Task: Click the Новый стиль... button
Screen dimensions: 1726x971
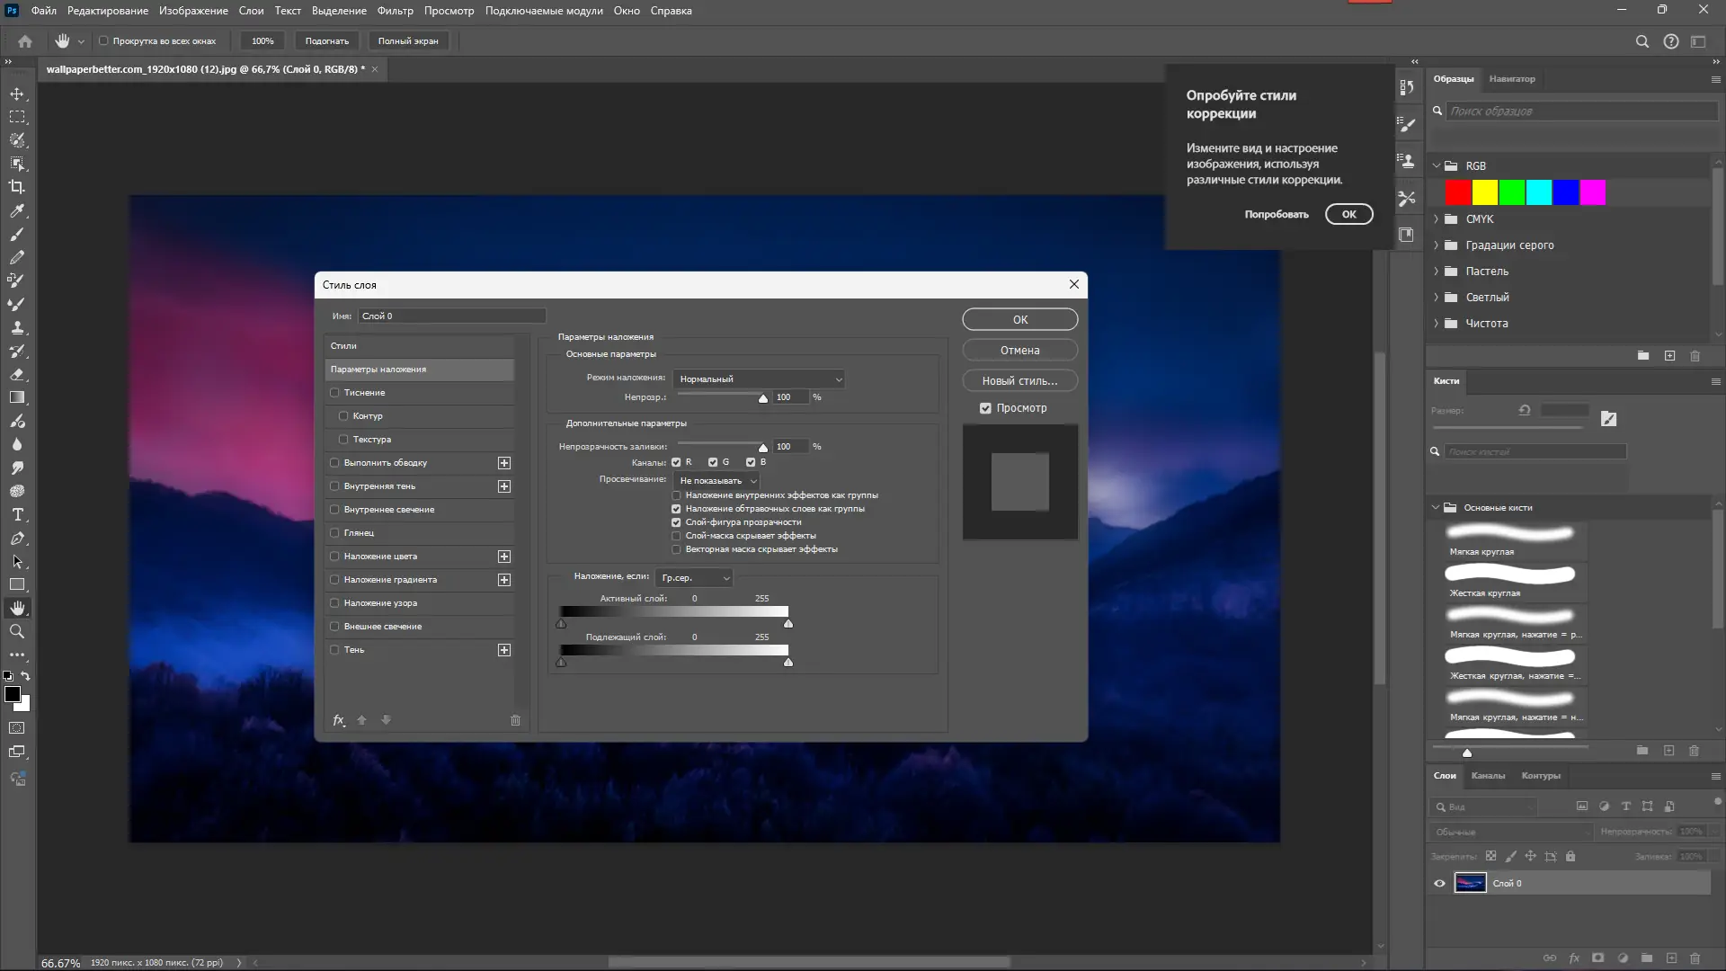Action: pos(1019,381)
